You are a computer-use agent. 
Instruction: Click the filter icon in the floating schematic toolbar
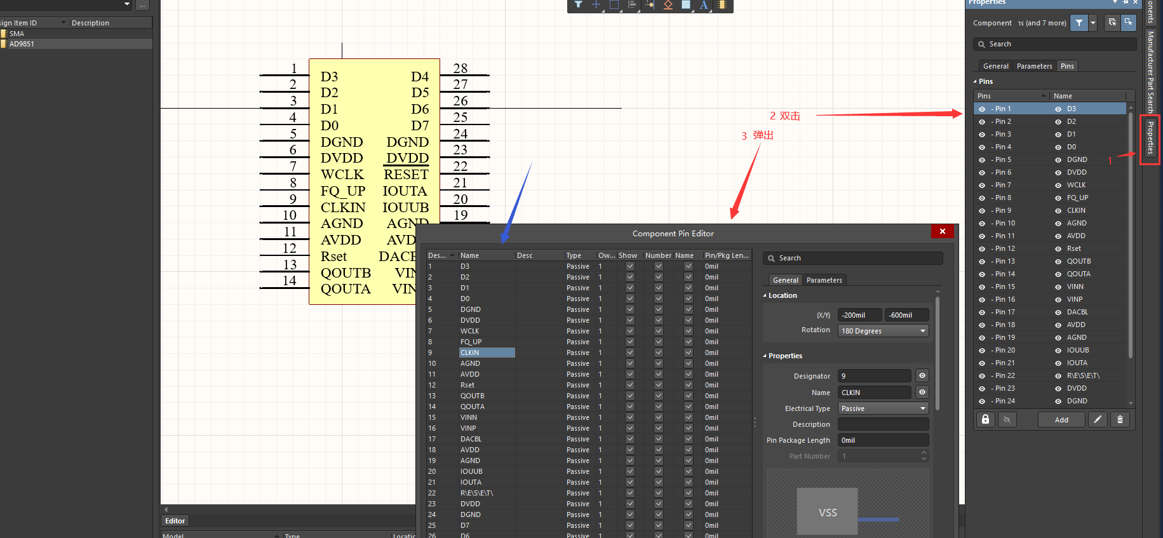[578, 4]
